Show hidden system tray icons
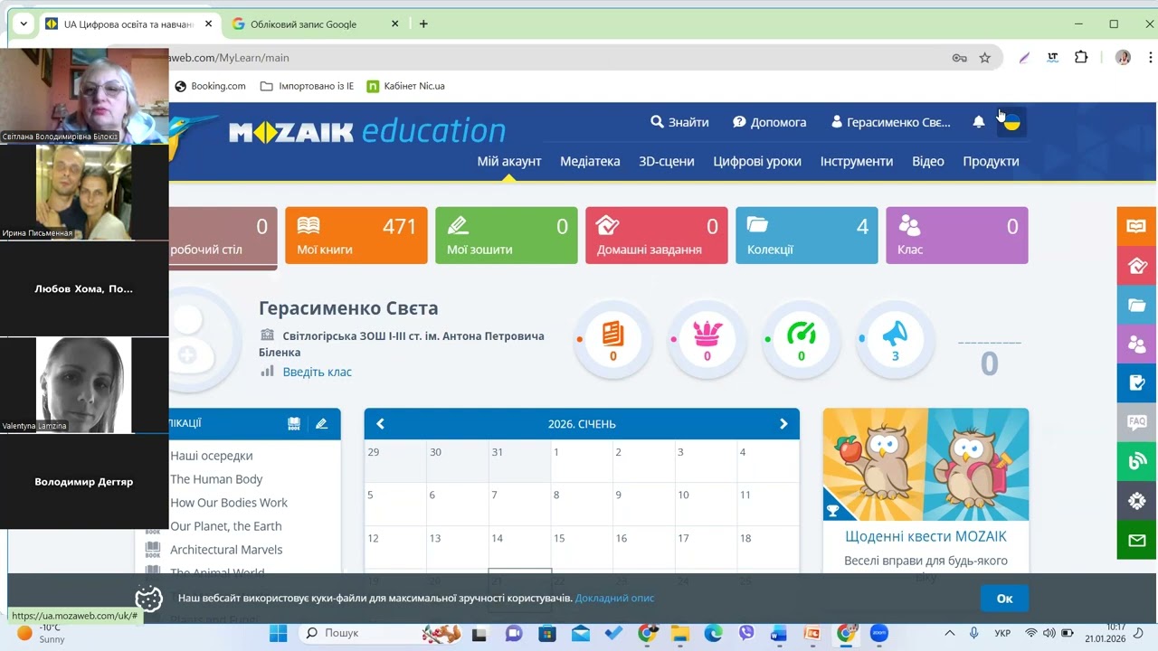 pyautogui.click(x=949, y=633)
